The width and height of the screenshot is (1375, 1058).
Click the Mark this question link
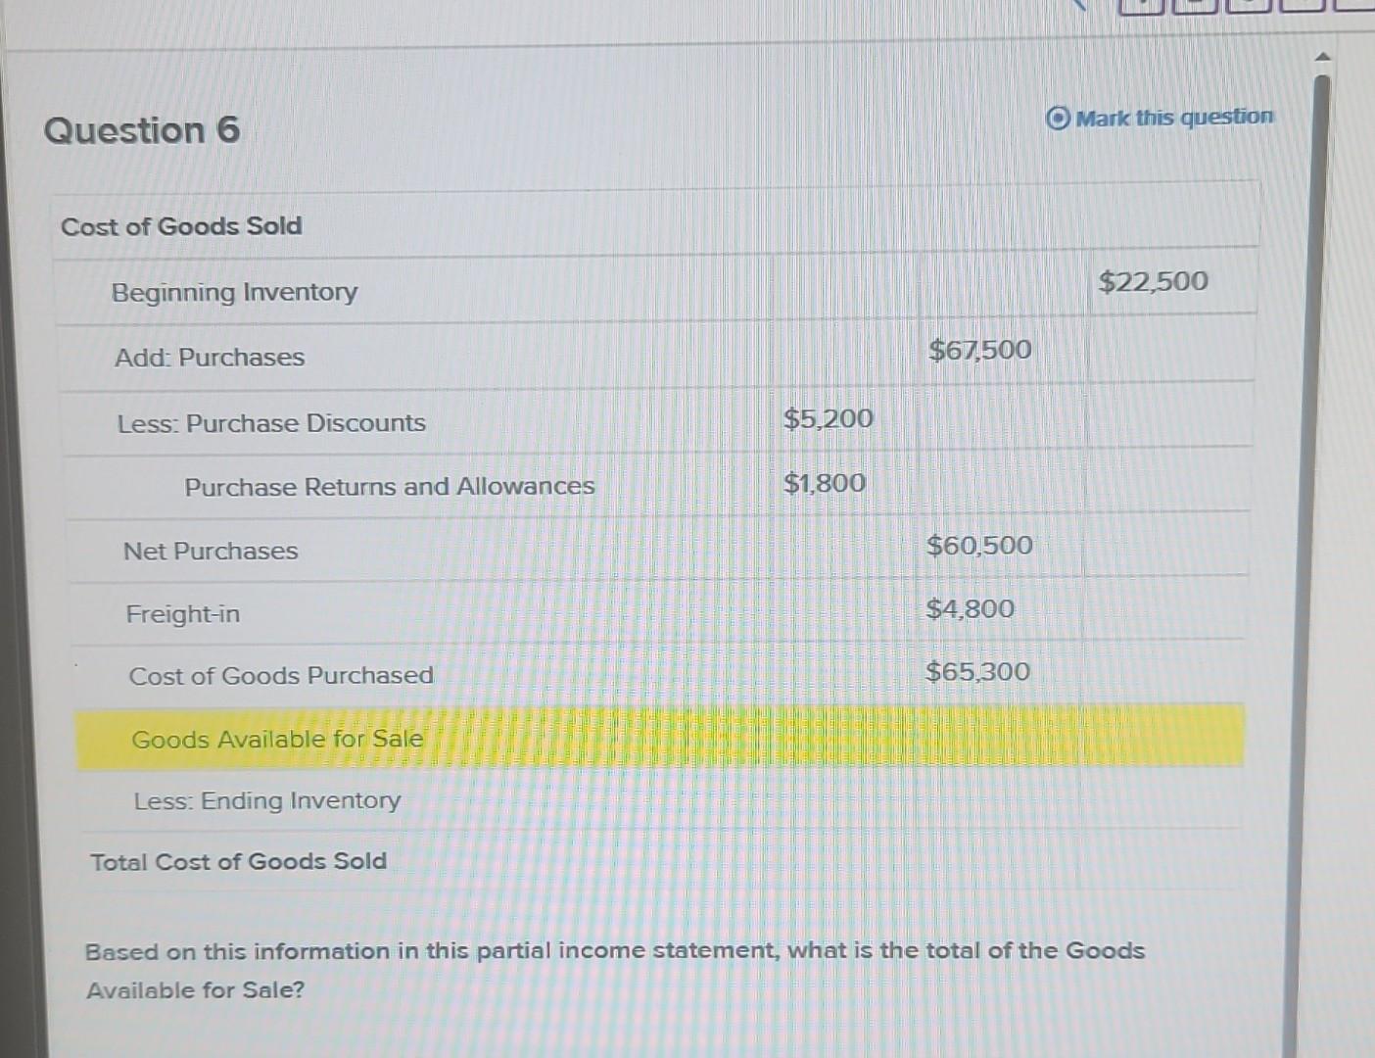click(x=1173, y=118)
